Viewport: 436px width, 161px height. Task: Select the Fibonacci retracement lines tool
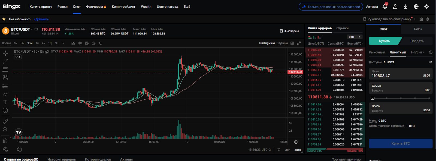(x=5, y=70)
